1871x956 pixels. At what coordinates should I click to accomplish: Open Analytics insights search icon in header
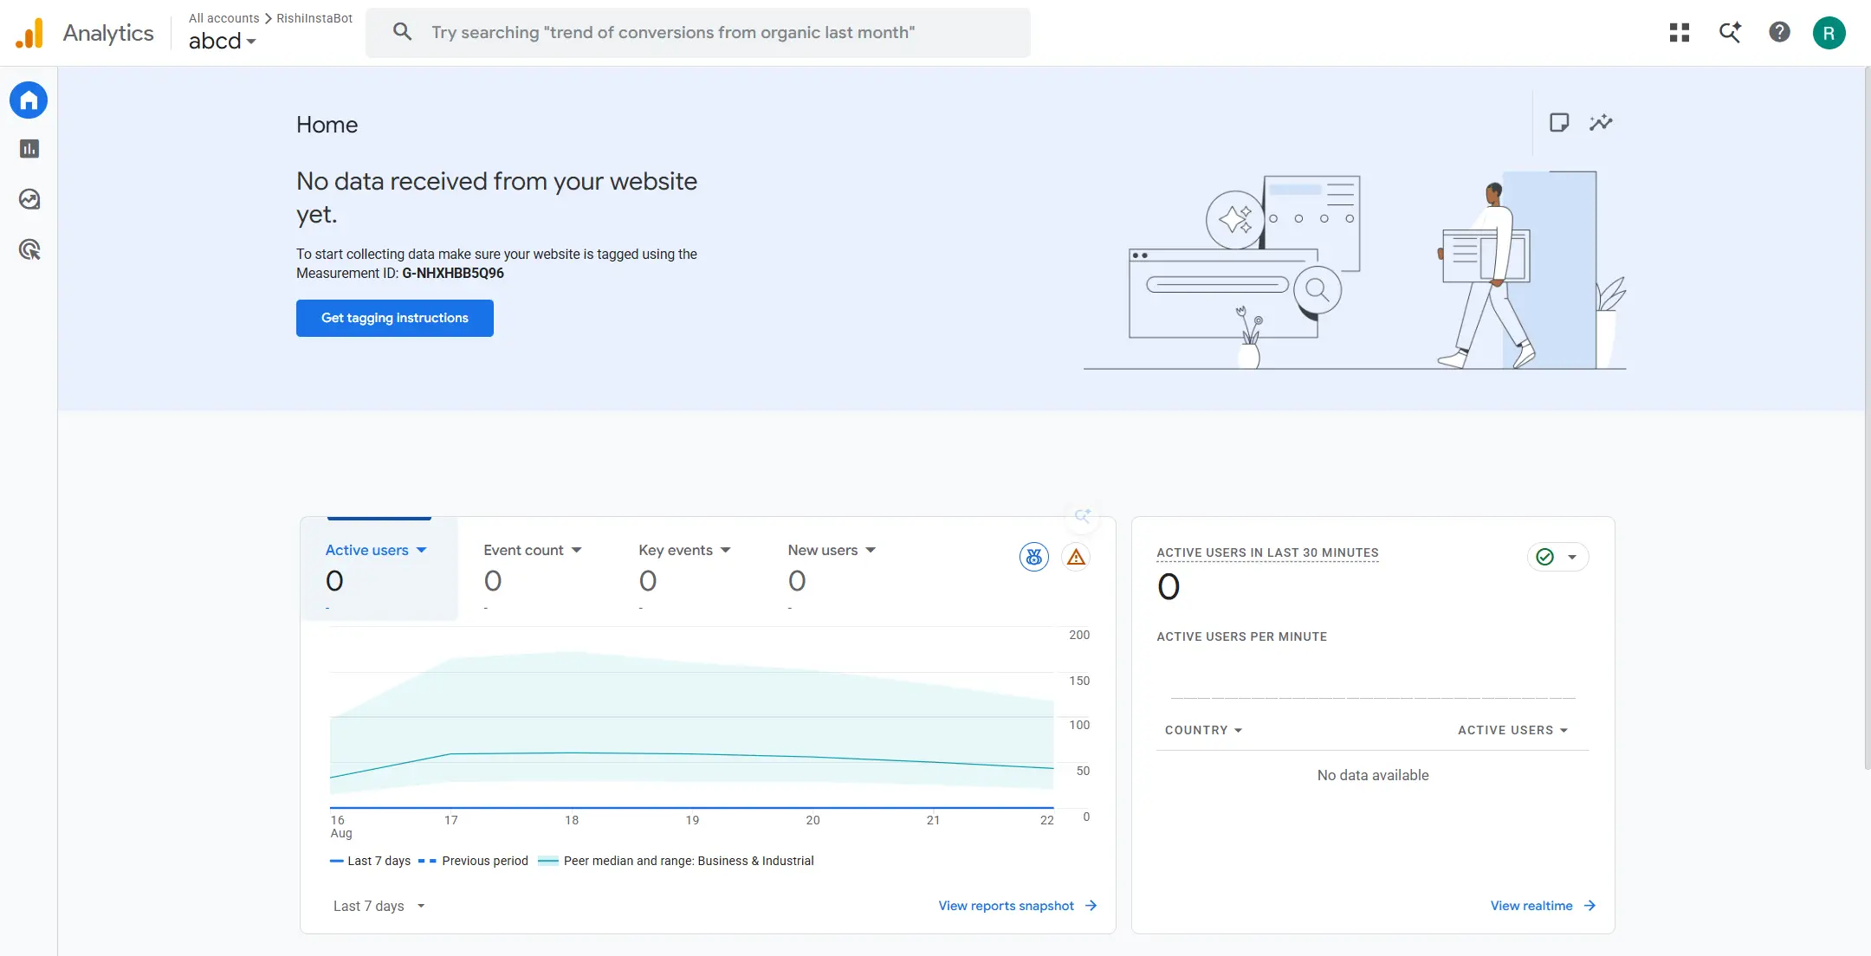(x=1730, y=33)
